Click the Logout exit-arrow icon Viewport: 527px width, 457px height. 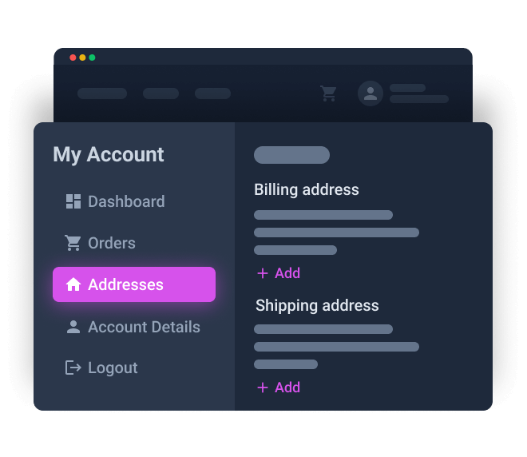[73, 368]
